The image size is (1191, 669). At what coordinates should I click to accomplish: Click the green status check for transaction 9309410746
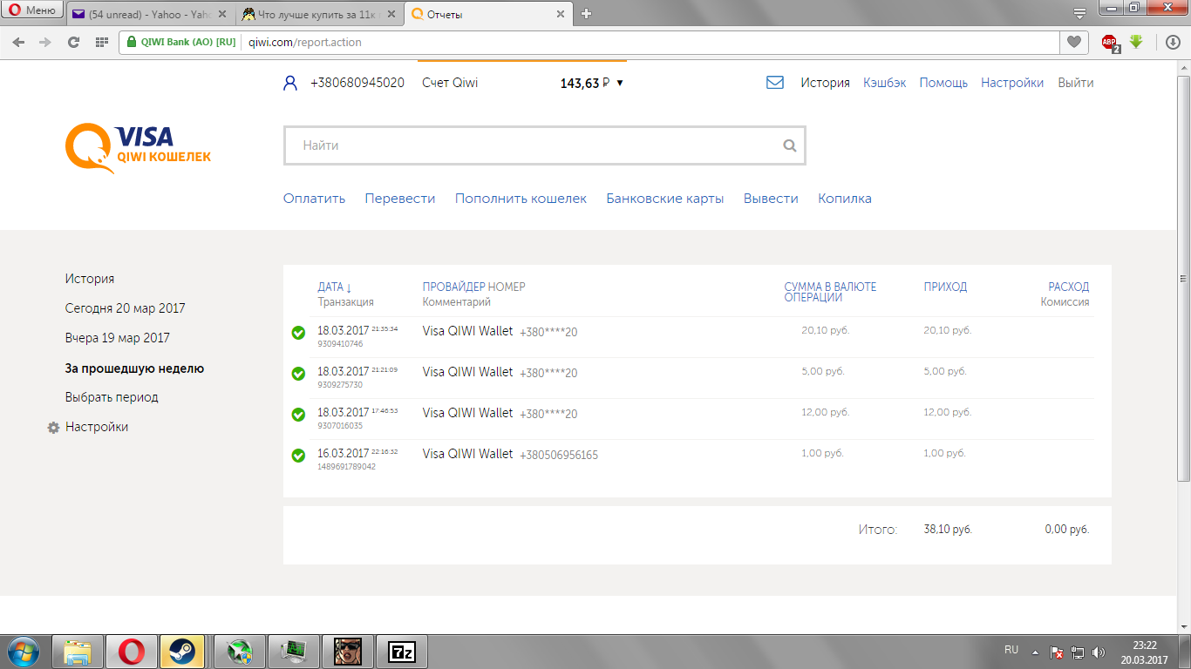[298, 333]
